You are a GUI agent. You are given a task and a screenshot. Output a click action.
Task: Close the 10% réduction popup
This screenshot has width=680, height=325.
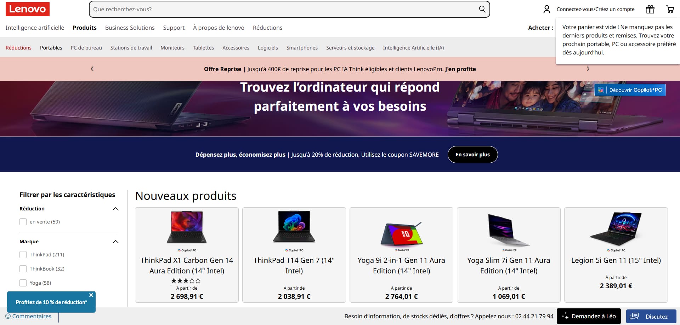91,295
